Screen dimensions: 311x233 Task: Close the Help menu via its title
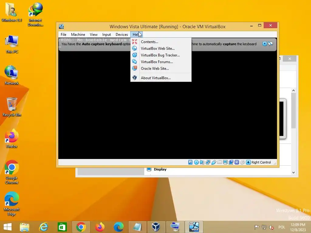[136, 35]
